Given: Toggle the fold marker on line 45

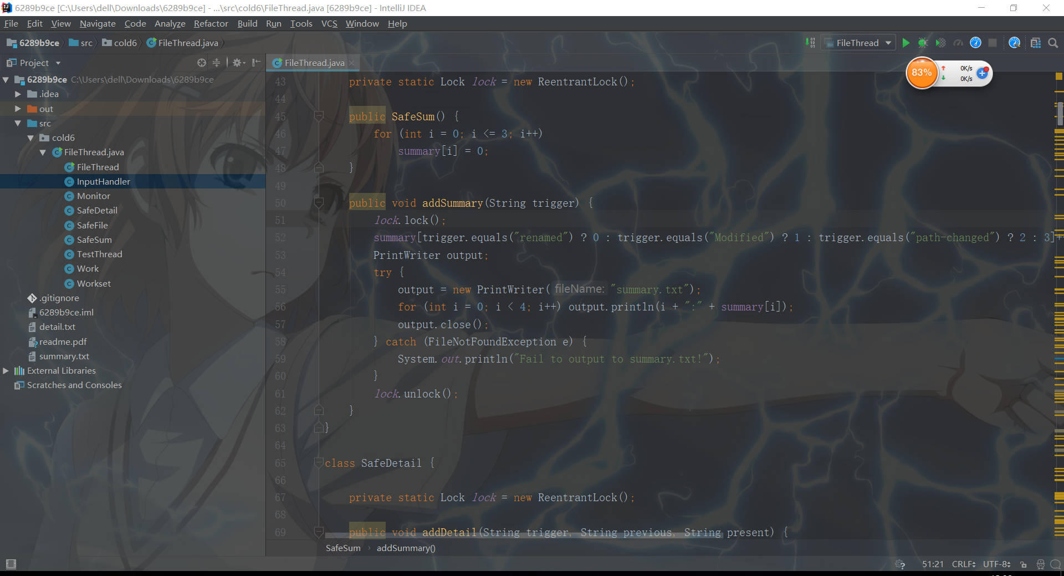Looking at the screenshot, I should pyautogui.click(x=319, y=116).
